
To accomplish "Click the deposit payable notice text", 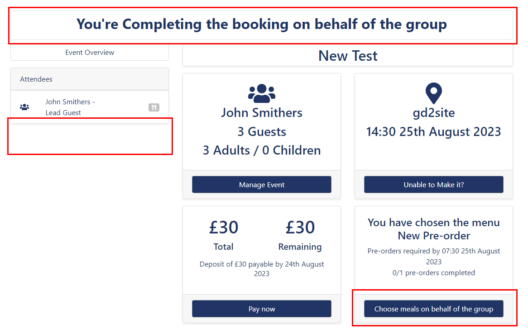I will click(x=262, y=269).
